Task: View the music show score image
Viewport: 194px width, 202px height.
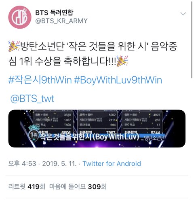Action: 97,128
